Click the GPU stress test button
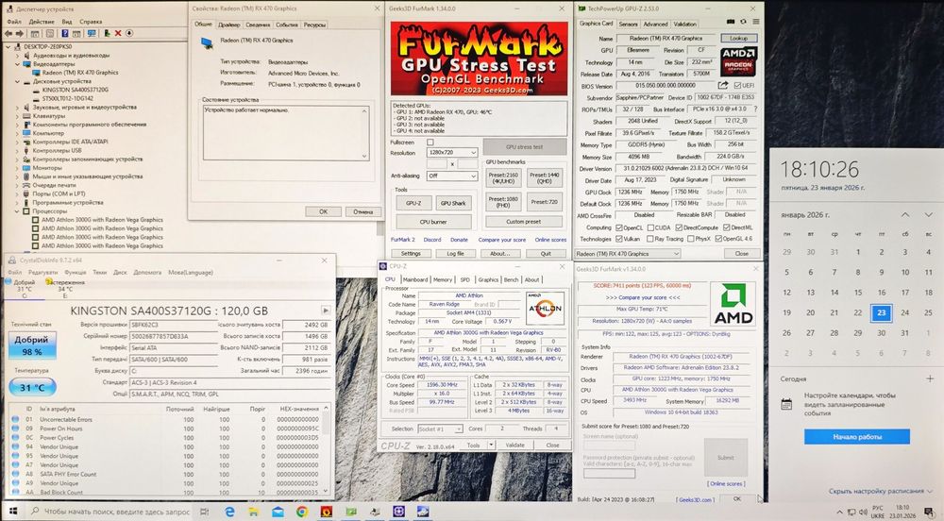Screen dimensions: 944x521 (524, 147)
